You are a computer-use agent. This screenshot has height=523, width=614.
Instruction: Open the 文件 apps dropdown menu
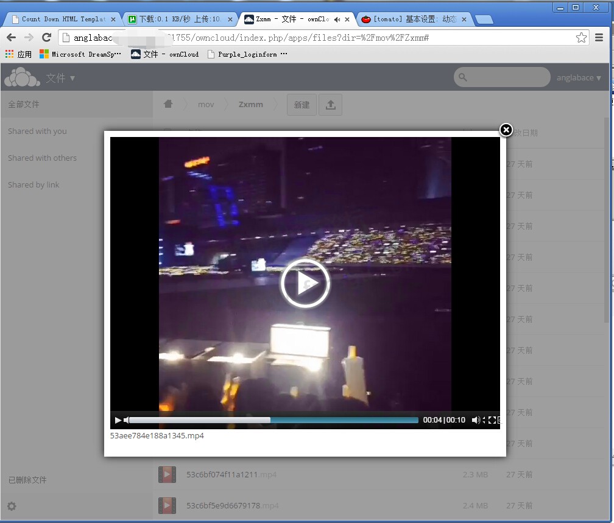click(60, 78)
